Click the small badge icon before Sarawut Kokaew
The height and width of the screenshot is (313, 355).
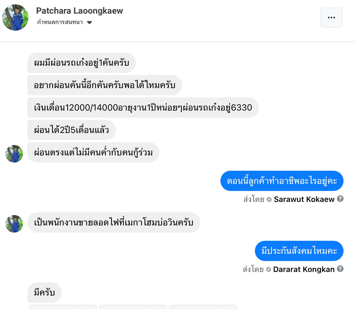tap(269, 199)
